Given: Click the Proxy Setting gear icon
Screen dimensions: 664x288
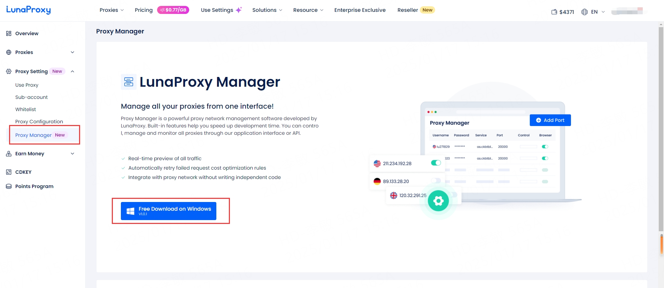Looking at the screenshot, I should click(x=9, y=71).
